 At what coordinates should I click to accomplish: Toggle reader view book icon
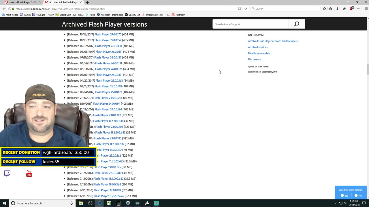tap(239, 9)
